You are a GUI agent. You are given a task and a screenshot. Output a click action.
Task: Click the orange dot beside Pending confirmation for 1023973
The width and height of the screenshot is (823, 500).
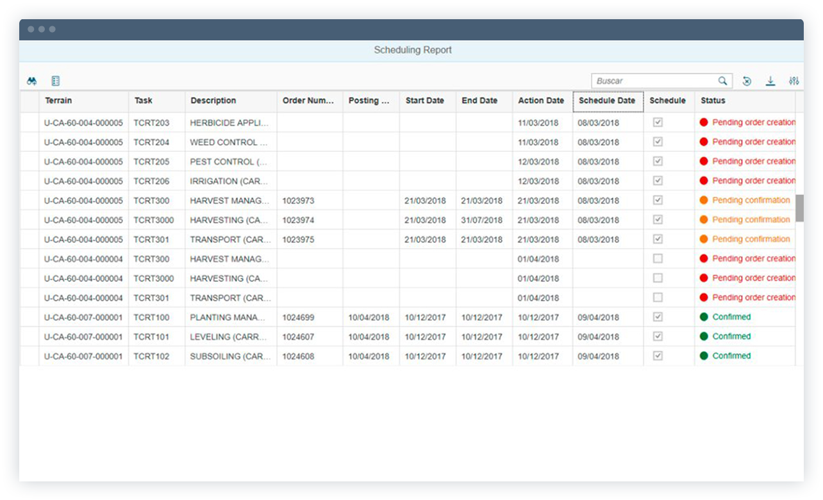(x=703, y=200)
